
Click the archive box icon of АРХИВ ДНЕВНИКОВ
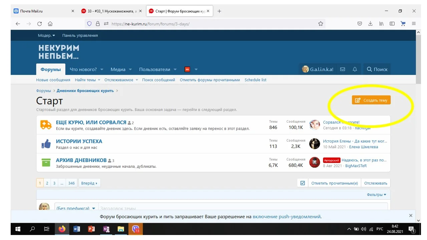click(46, 162)
